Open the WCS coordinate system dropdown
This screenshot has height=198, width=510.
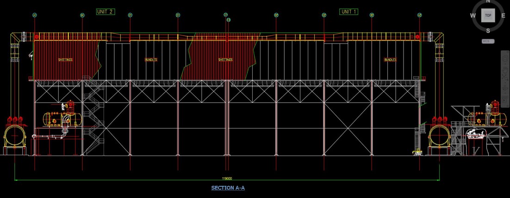488,41
